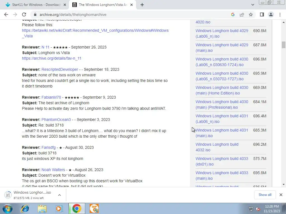Download Longhorn build 4033 (idx01).iso
The width and height of the screenshot is (286, 214).
coord(222,161)
